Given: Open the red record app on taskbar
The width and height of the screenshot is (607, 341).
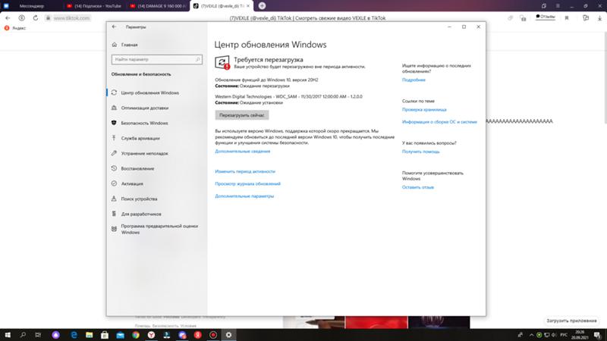Looking at the screenshot, I should [213, 335].
